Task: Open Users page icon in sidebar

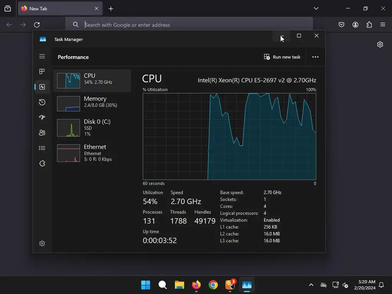Action: click(42, 133)
